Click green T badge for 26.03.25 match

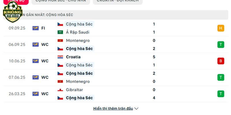pos(221,94)
